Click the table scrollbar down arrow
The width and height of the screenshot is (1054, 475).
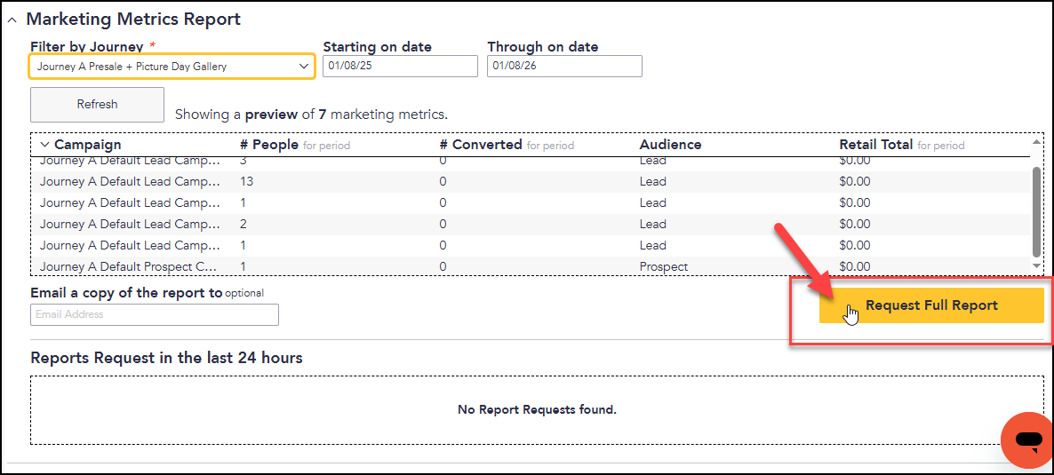click(1036, 266)
